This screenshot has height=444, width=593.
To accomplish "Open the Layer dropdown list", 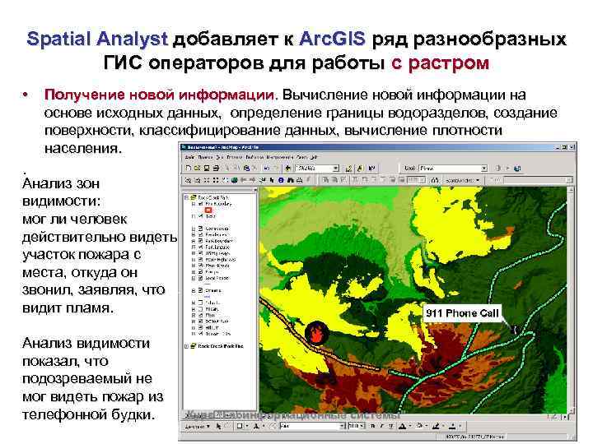I will tap(484, 168).
